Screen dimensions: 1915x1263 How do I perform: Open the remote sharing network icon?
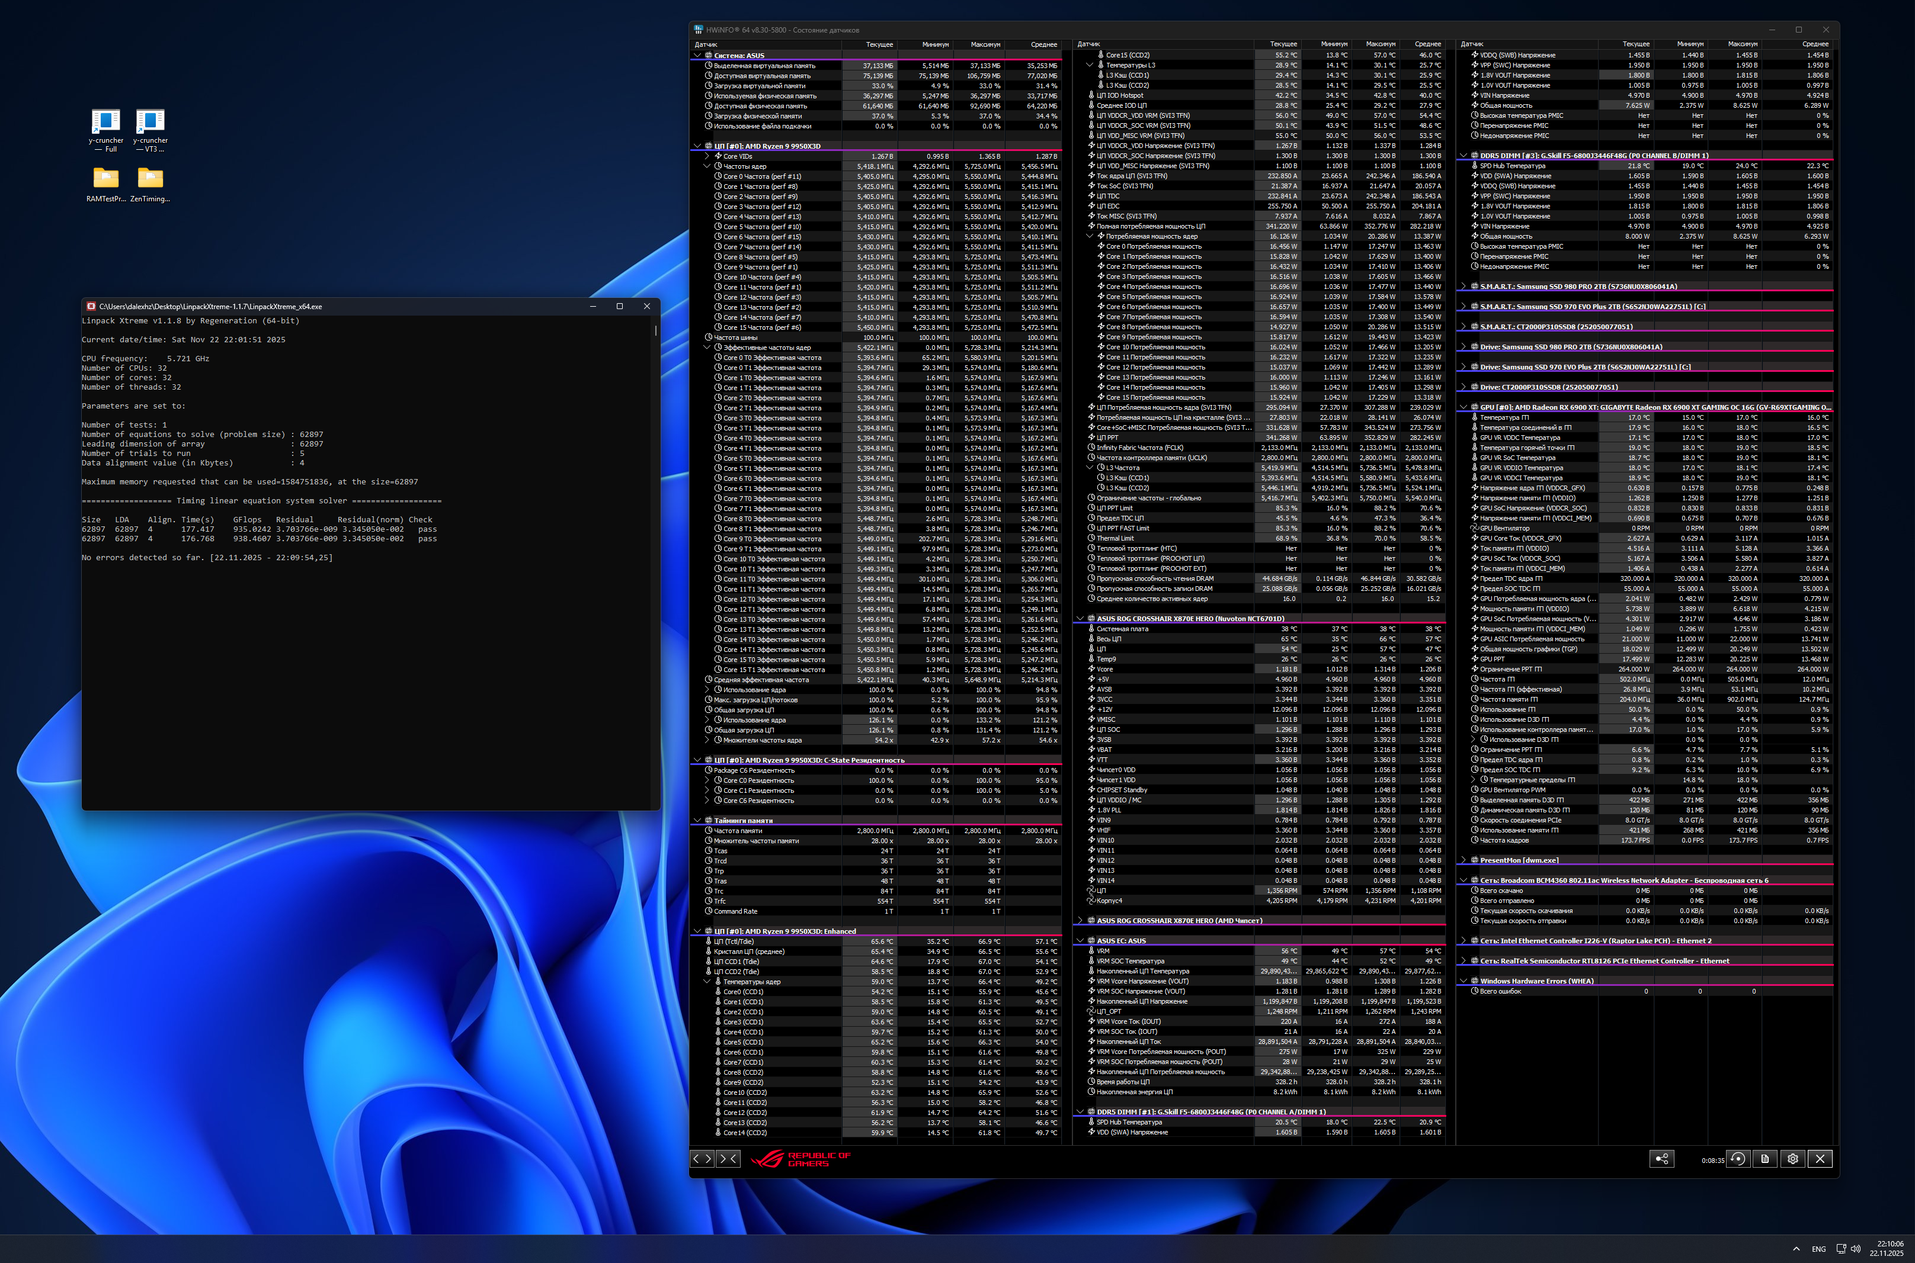click(x=1661, y=1158)
